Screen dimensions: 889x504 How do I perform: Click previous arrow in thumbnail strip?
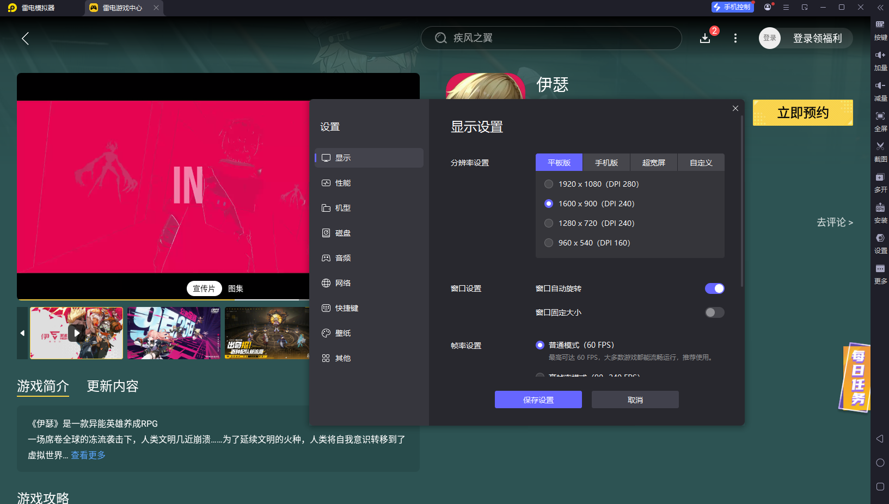(22, 333)
